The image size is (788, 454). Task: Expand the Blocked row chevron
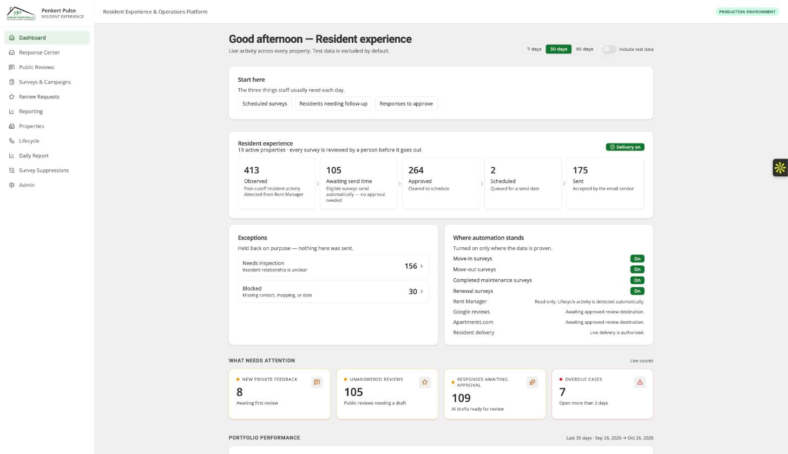422,292
